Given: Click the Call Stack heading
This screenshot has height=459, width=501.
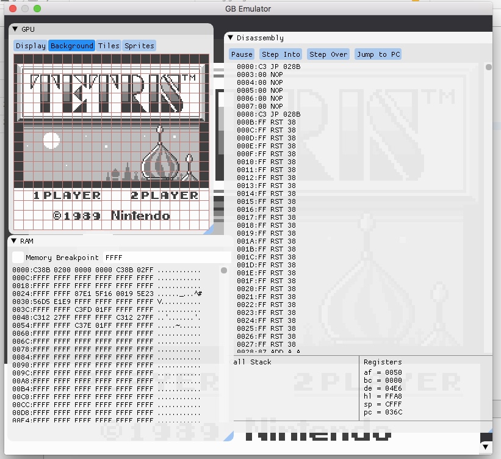Looking at the screenshot, I should point(252,362).
